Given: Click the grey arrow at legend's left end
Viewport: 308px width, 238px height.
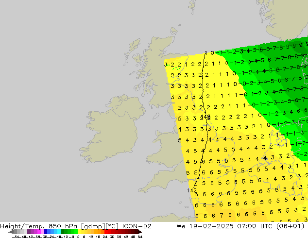Looking at the screenshot, I should click(11, 232).
